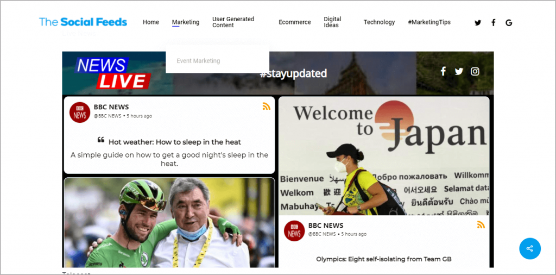Click the blue floating share button

[530, 248]
